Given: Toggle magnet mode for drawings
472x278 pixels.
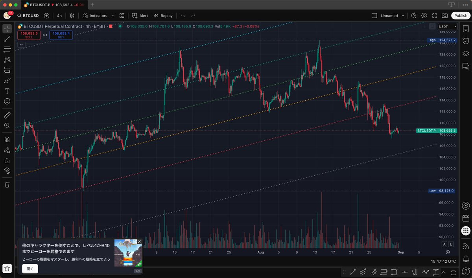Looking at the screenshot, I should coord(7,140).
